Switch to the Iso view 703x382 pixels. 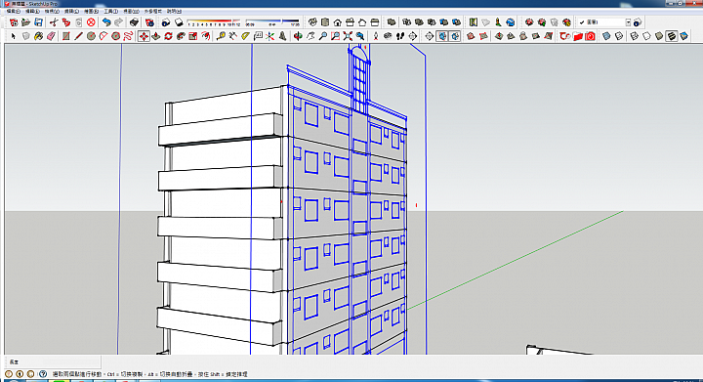pyautogui.click(x=312, y=22)
